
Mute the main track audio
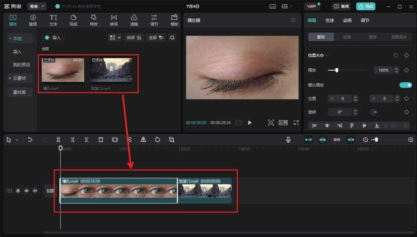click(x=35, y=191)
